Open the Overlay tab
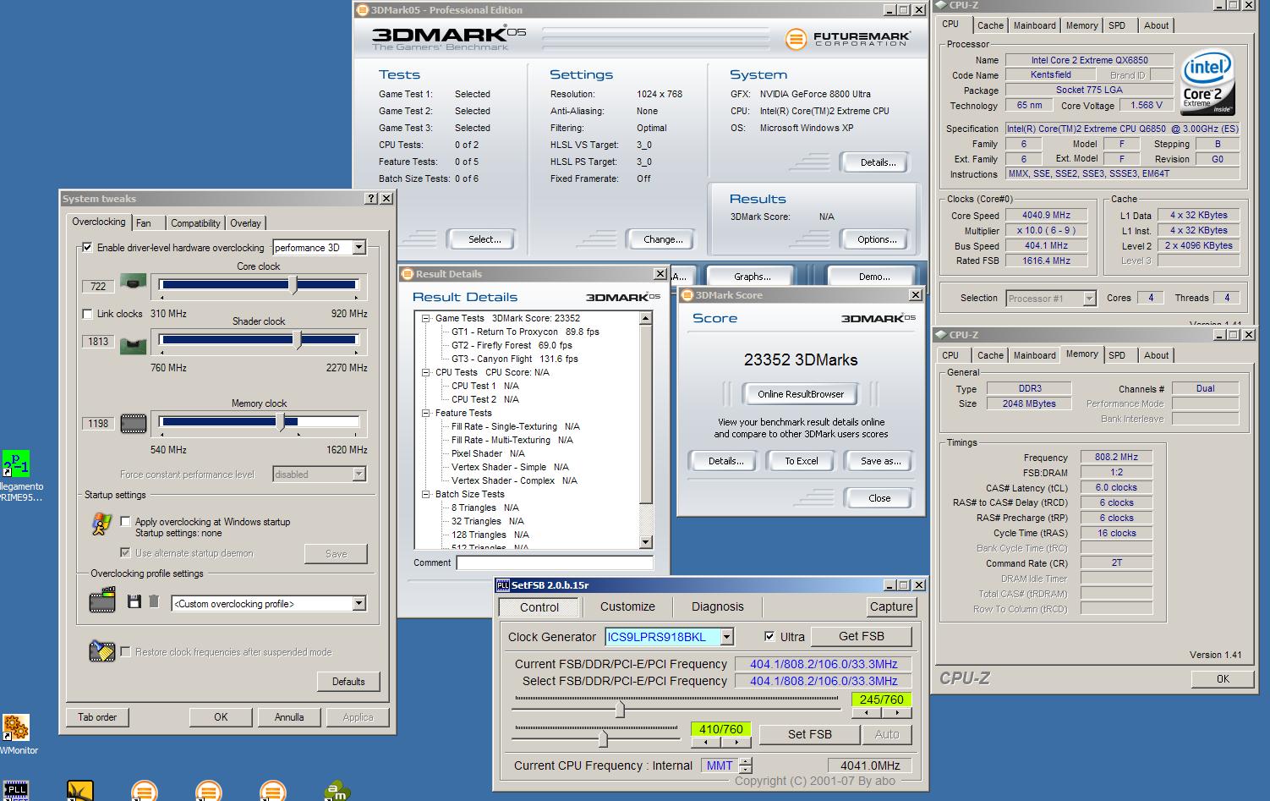Viewport: 1270px width, 801px height. [x=246, y=223]
